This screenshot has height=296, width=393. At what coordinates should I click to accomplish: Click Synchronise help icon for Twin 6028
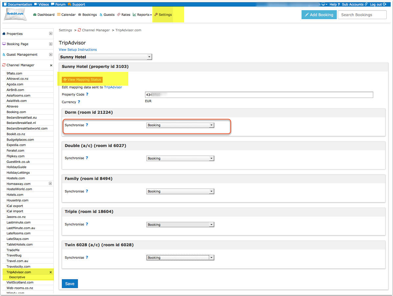(87, 257)
